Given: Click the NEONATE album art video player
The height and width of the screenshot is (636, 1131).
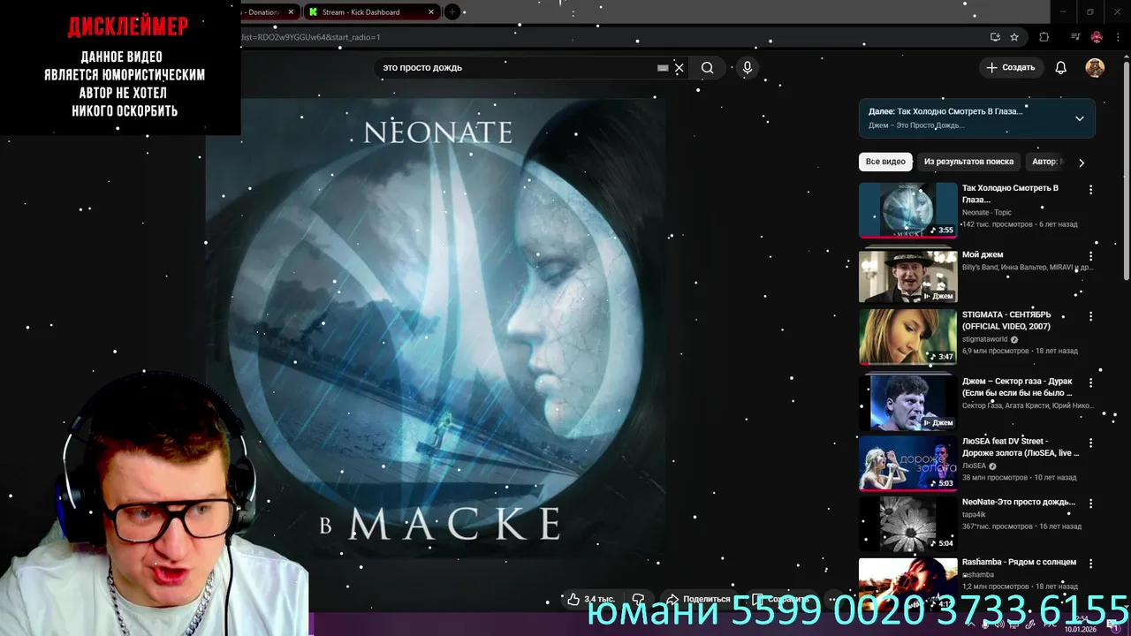Looking at the screenshot, I should [x=436, y=329].
